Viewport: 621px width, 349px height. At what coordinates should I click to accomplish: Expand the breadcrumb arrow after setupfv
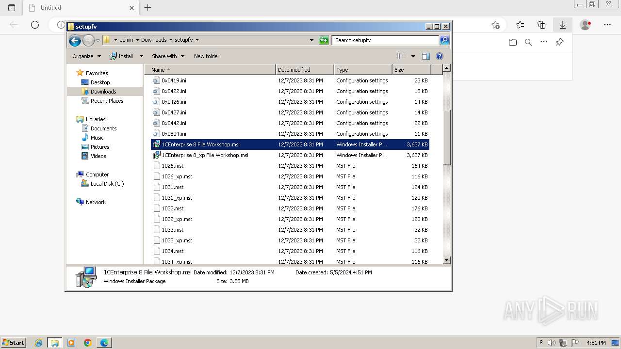[197, 40]
